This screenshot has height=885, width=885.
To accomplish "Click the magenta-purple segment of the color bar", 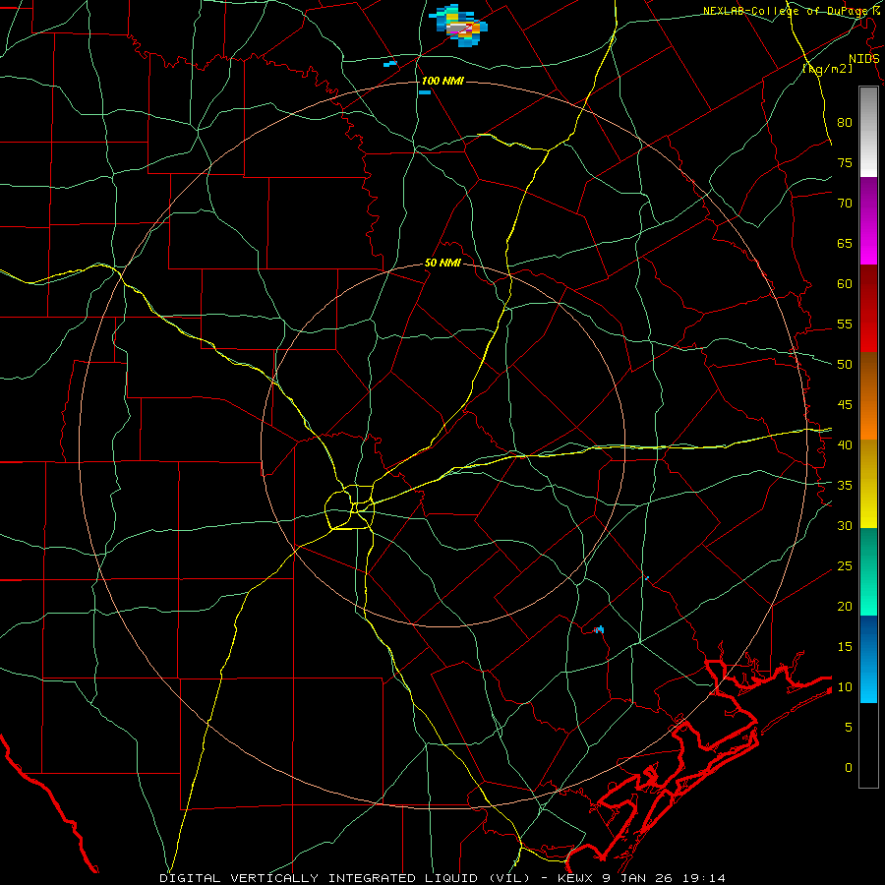I will (868, 220).
